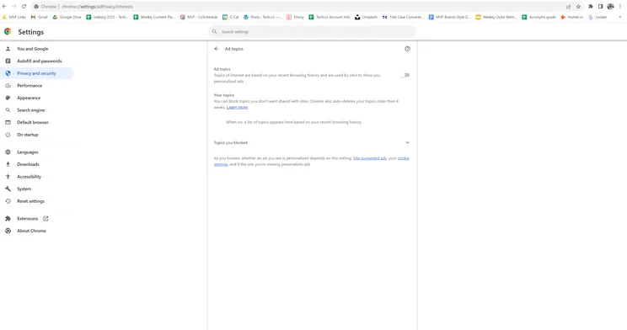Reload the page with refresh icon

click(24, 7)
